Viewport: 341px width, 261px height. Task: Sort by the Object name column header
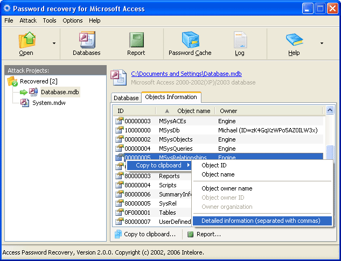pyautogui.click(x=185, y=111)
